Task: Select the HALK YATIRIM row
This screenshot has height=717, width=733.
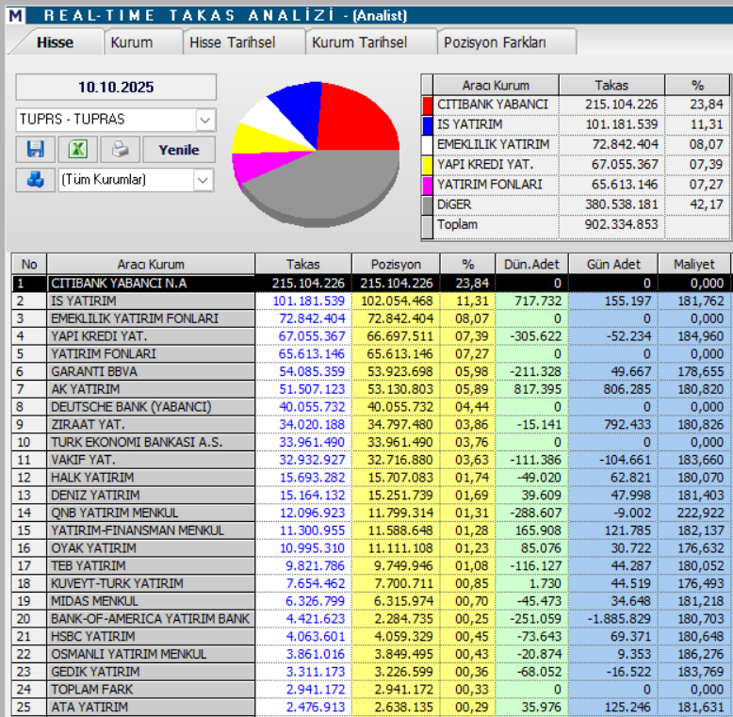Action: click(x=371, y=478)
